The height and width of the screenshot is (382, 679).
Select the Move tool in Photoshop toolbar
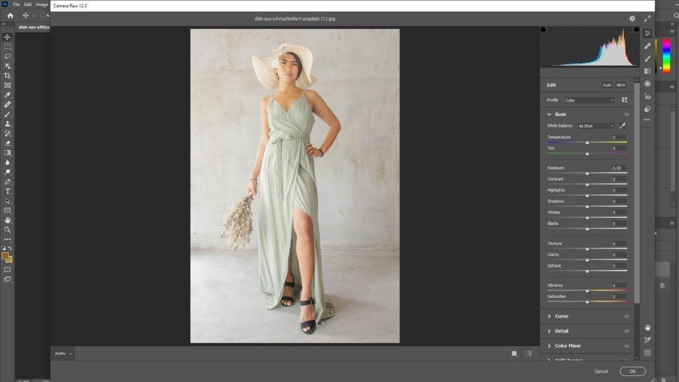(7, 37)
